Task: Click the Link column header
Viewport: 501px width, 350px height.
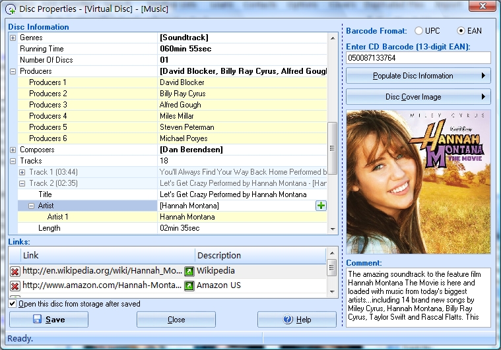Action: click(108, 255)
